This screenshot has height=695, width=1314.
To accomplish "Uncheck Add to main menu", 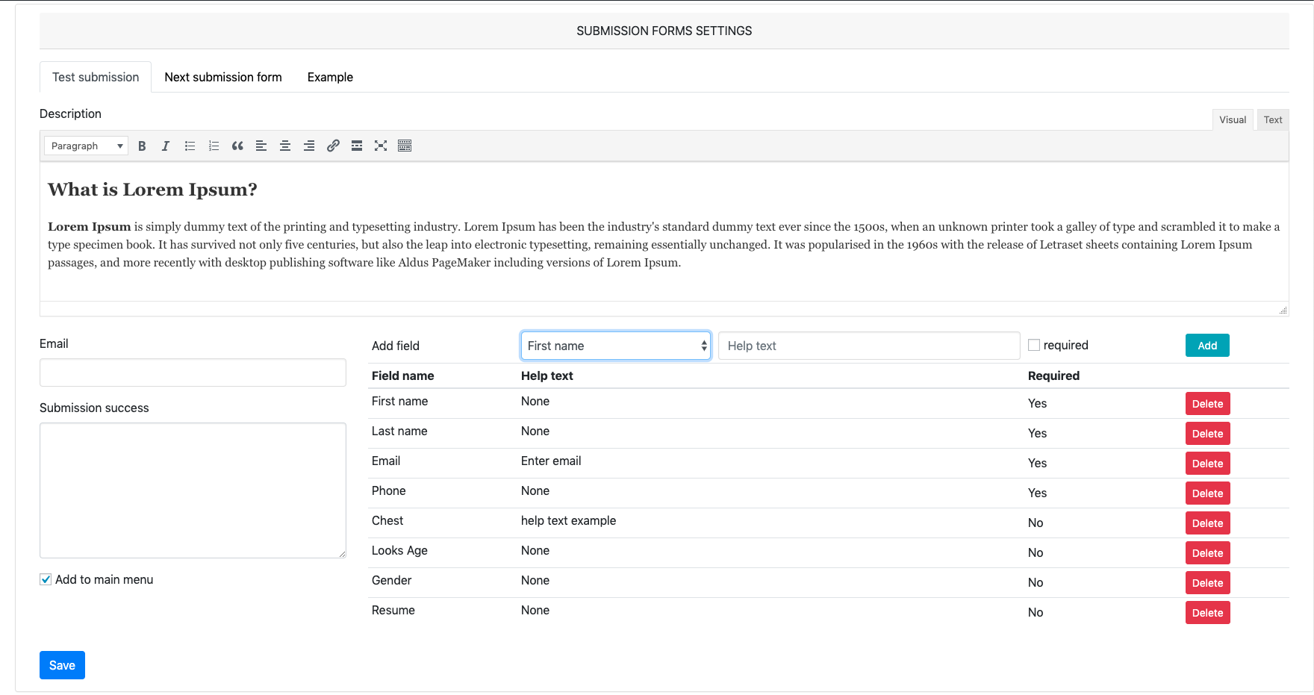I will [x=46, y=579].
